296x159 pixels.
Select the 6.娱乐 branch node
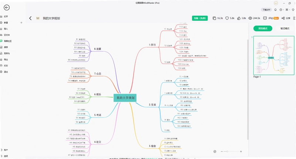coord(98,94)
